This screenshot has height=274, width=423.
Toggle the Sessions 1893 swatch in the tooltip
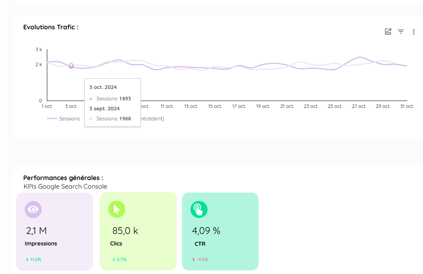91,99
